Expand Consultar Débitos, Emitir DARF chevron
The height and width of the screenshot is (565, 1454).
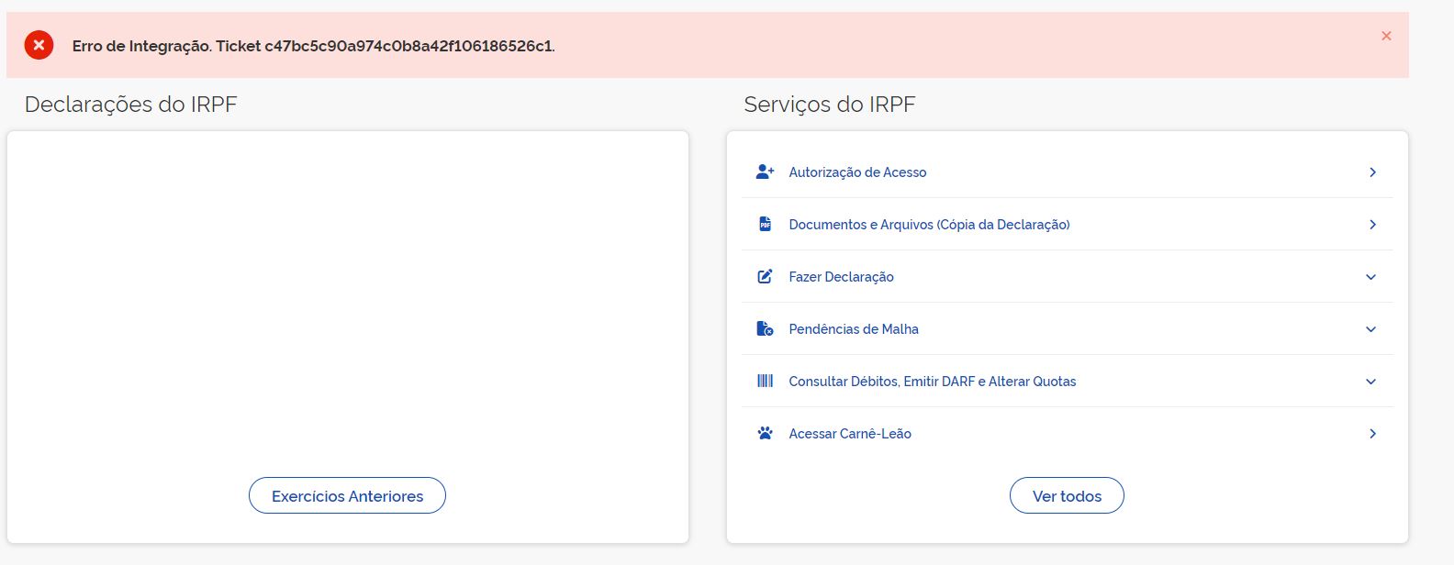pyautogui.click(x=1371, y=382)
